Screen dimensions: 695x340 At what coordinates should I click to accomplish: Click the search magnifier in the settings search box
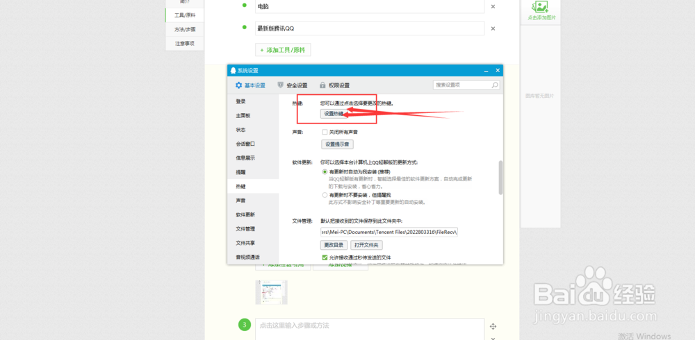pyautogui.click(x=495, y=85)
